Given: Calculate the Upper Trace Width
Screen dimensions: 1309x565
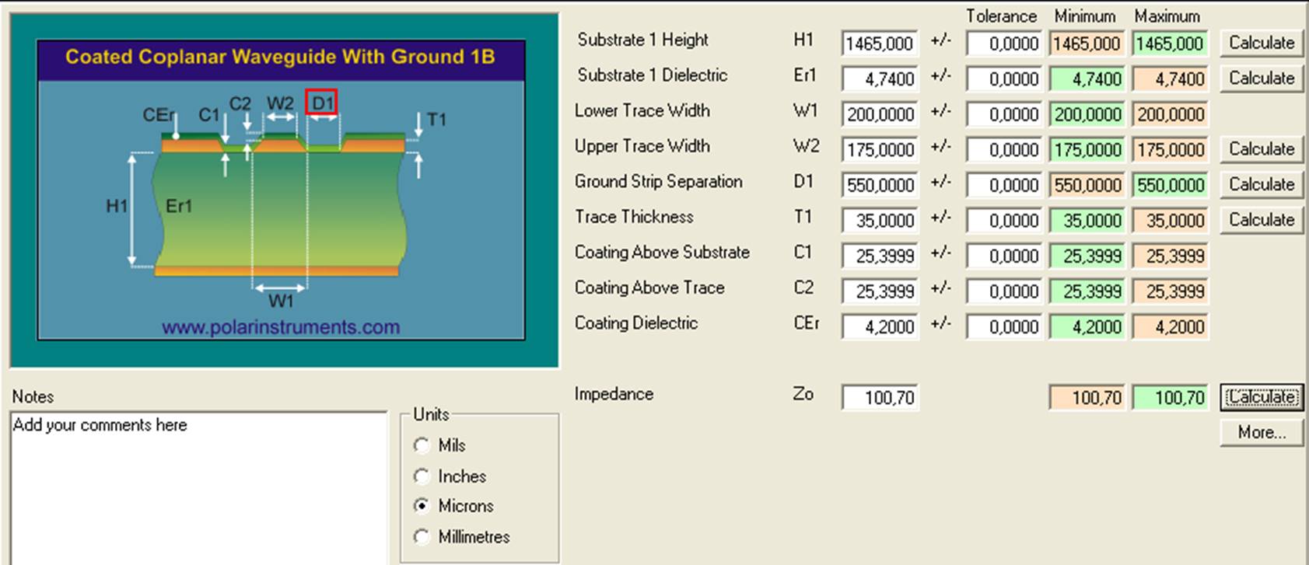Looking at the screenshot, I should pyautogui.click(x=1261, y=149).
